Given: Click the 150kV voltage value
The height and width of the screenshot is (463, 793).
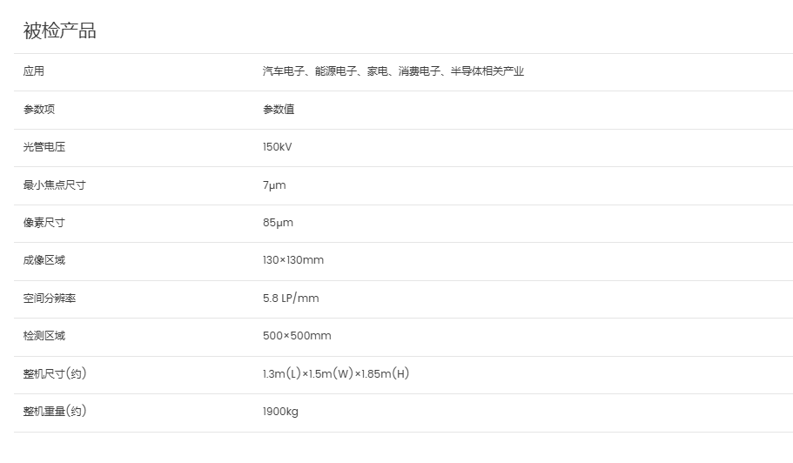Looking at the screenshot, I should pyautogui.click(x=277, y=147).
